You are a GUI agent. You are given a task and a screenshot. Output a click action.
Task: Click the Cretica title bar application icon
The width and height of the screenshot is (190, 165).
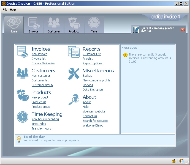point(4,4)
